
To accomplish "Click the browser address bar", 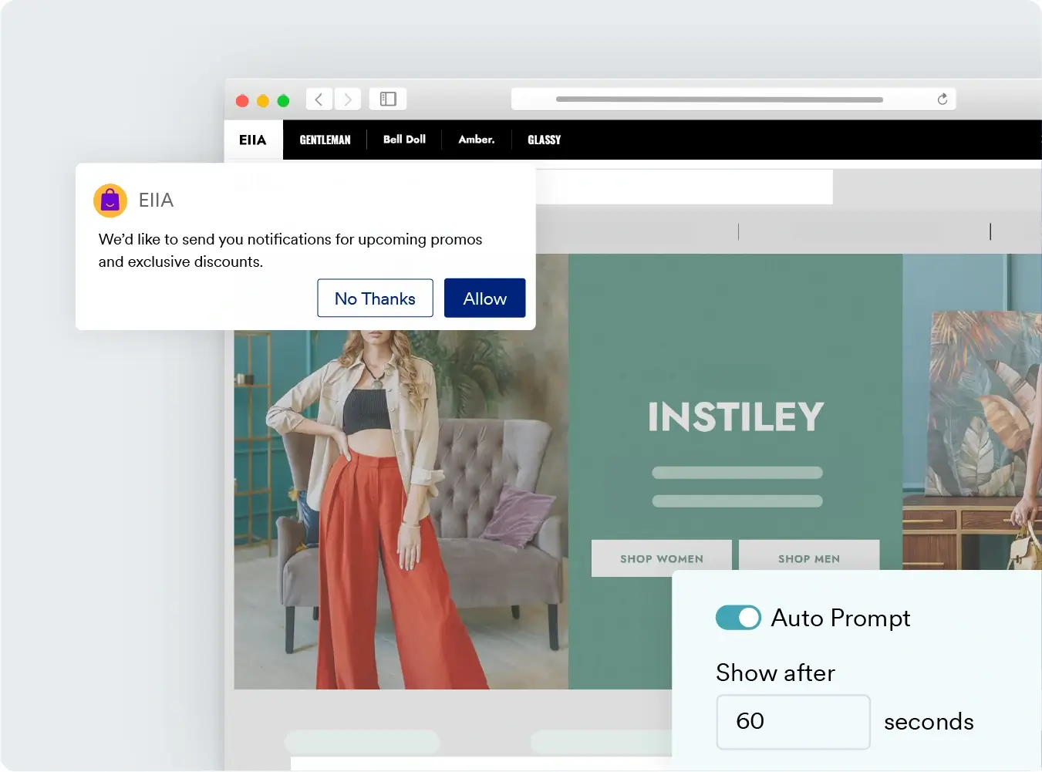I will click(x=733, y=99).
